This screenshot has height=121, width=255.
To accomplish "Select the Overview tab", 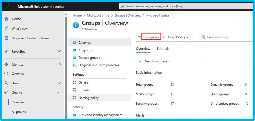I will 143,49.
